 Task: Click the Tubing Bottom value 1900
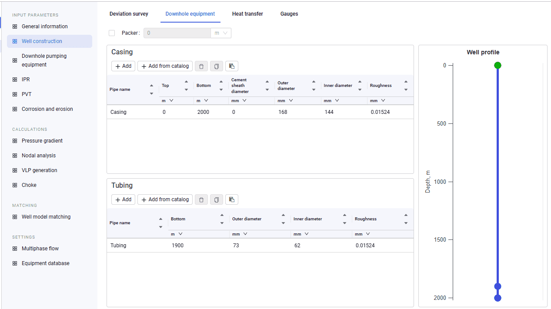click(x=177, y=246)
